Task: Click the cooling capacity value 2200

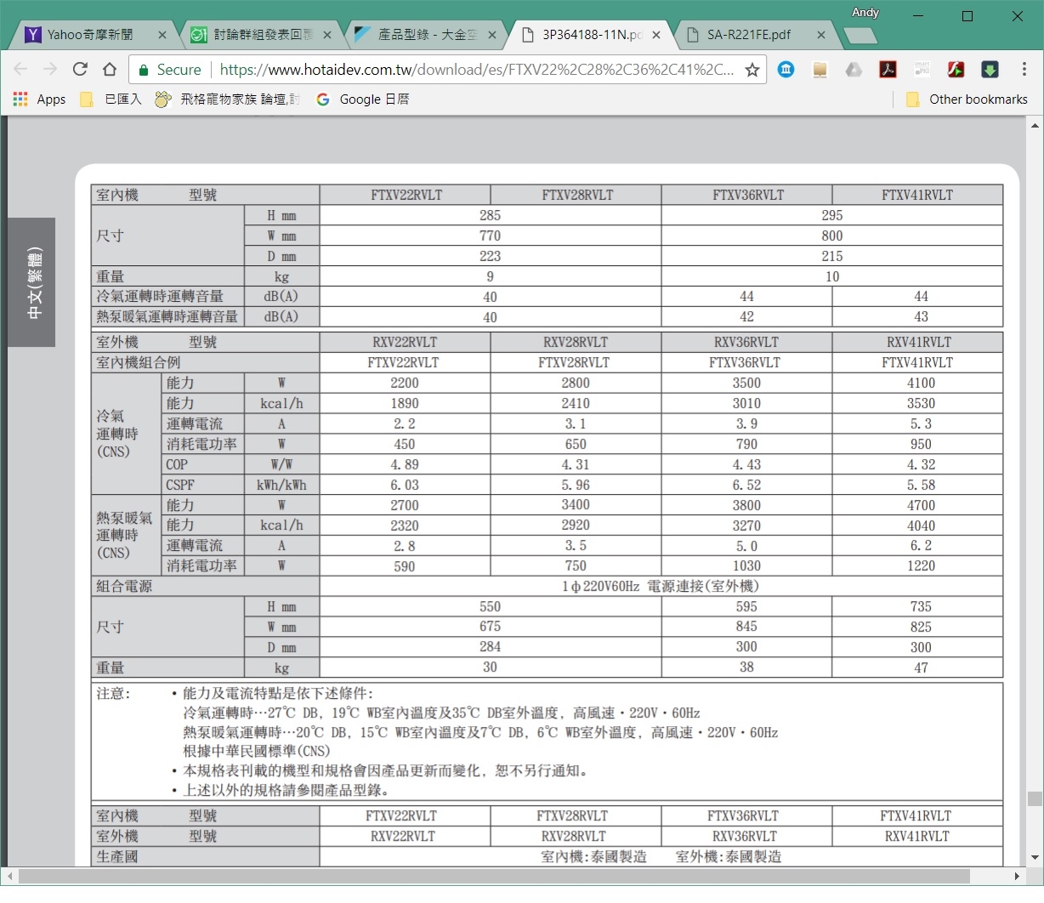Action: [x=405, y=383]
